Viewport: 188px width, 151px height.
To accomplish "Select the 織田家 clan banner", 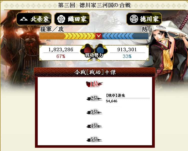I will [72, 19].
